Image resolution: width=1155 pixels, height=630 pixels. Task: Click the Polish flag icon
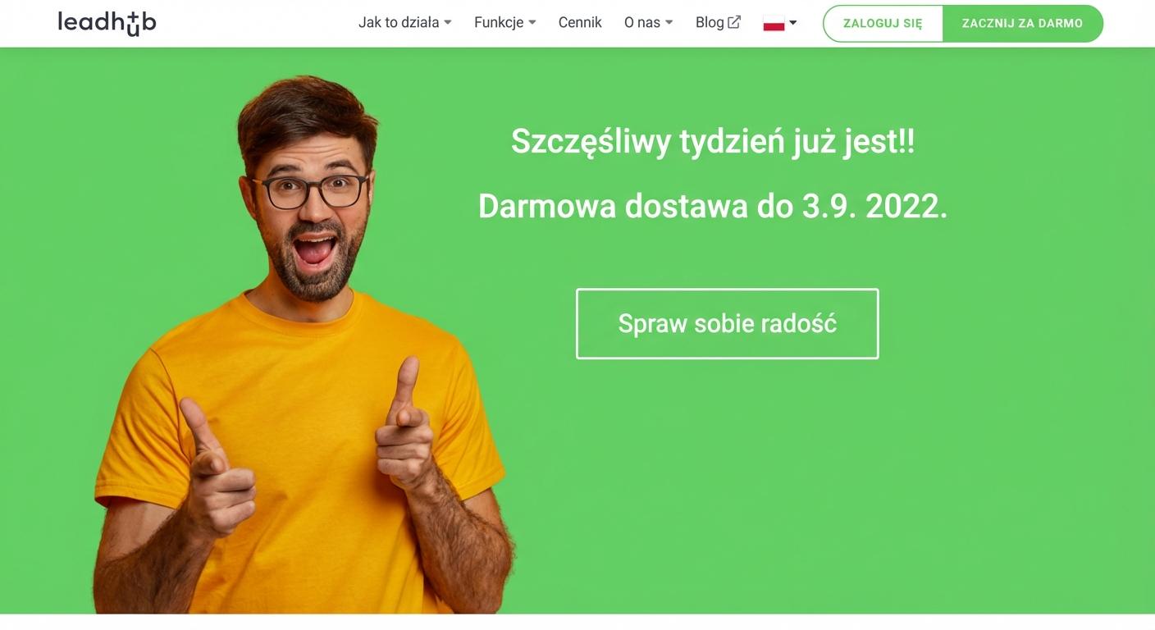coord(774,23)
